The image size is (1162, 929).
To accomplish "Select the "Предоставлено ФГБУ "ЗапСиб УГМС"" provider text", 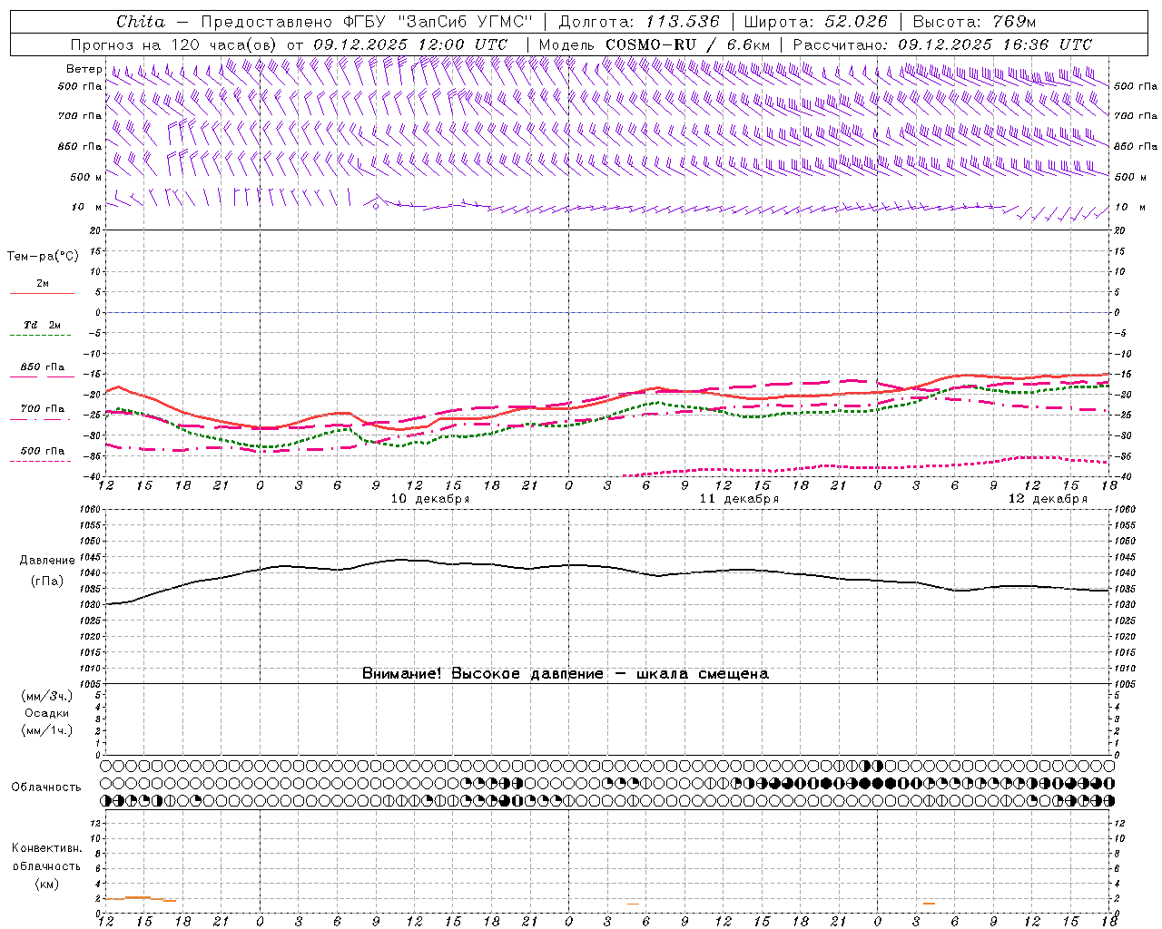I will [367, 22].
